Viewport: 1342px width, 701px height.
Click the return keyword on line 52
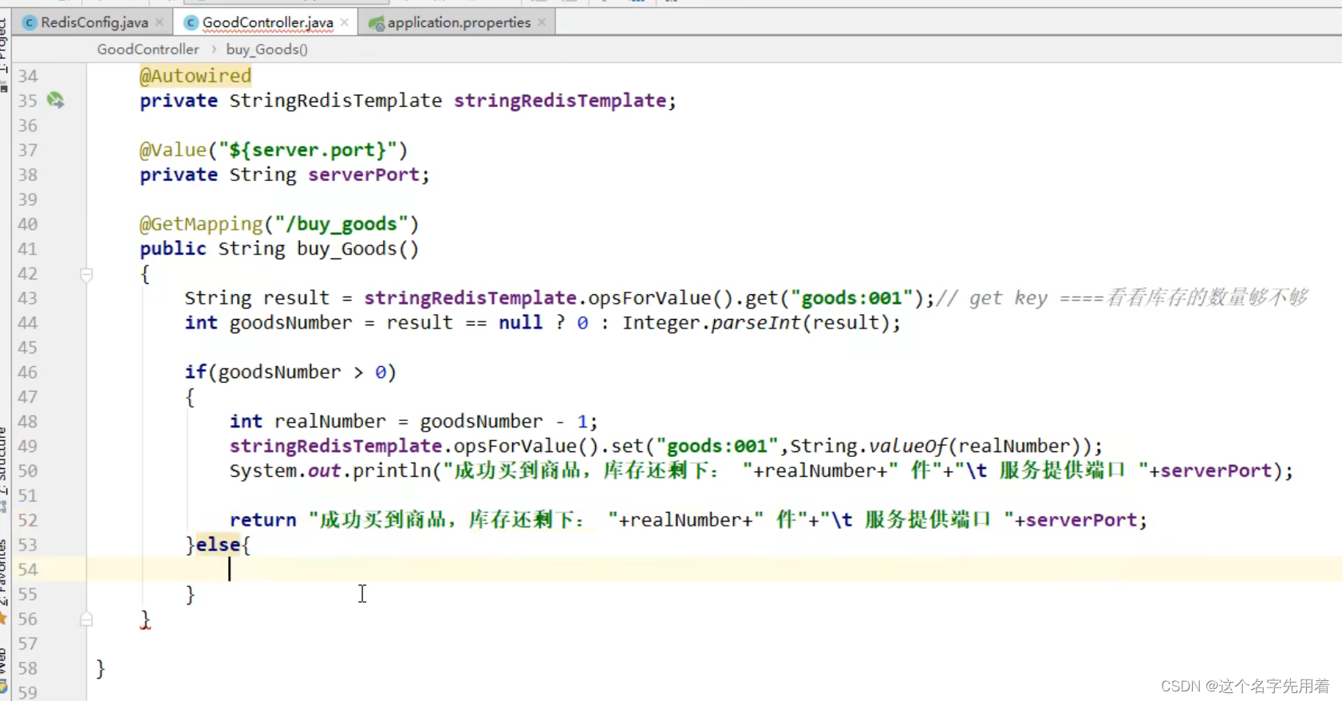262,521
